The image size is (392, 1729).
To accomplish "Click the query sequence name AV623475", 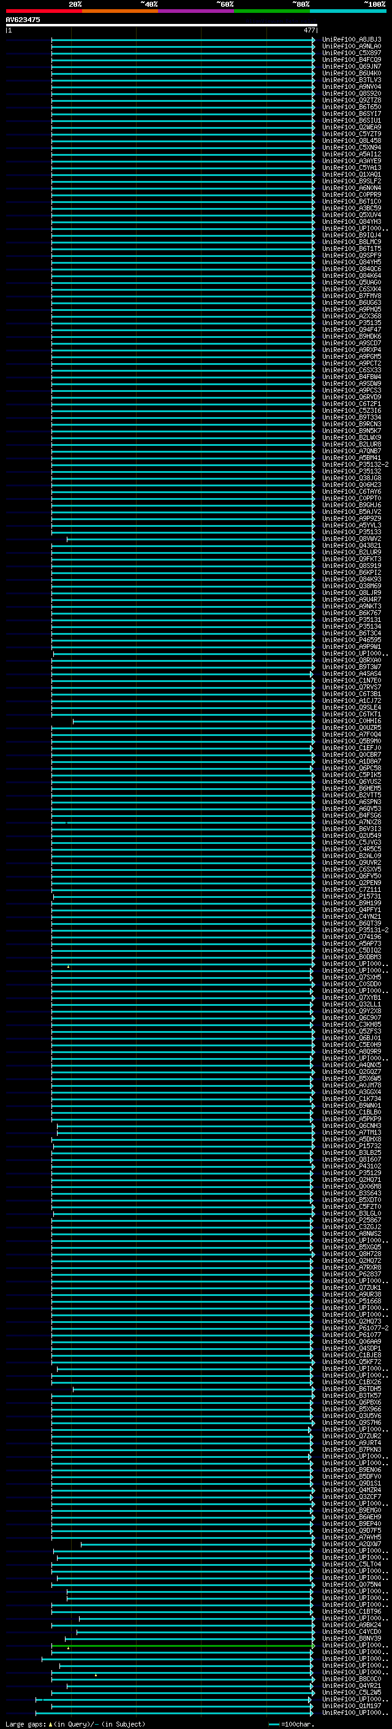I will [23, 20].
